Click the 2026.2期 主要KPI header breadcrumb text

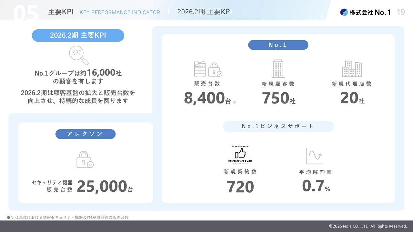(x=205, y=12)
